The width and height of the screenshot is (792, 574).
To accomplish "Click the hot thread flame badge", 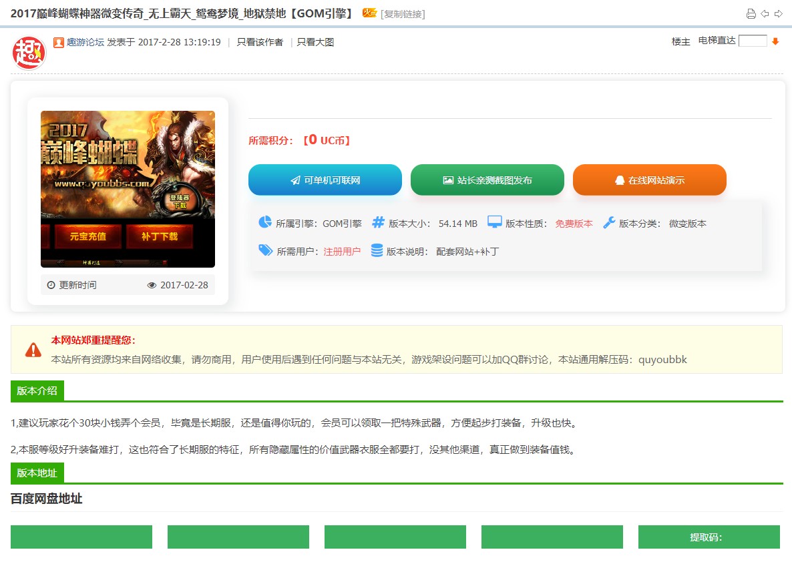I will click(x=369, y=13).
